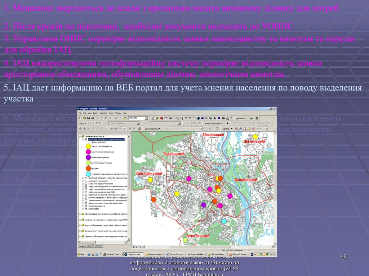Click the Save diskette icon in ArcMap toolbar
The image size is (369, 276).
pyautogui.click(x=89, y=118)
